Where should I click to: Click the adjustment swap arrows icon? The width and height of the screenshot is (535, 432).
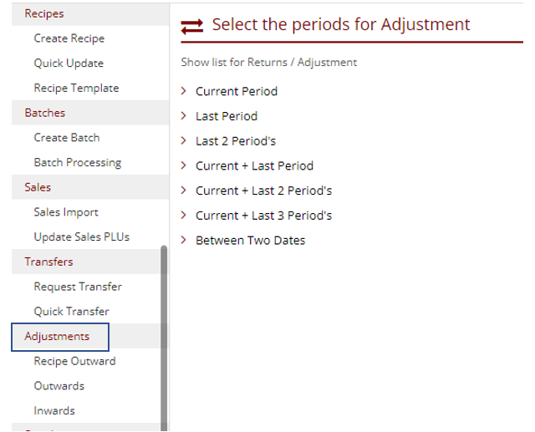(191, 27)
